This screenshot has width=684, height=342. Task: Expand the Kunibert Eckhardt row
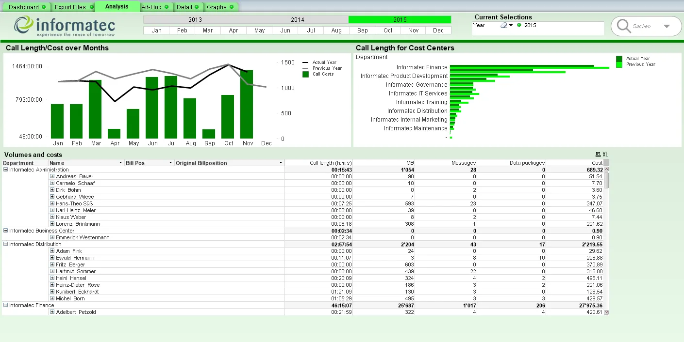coord(52,292)
